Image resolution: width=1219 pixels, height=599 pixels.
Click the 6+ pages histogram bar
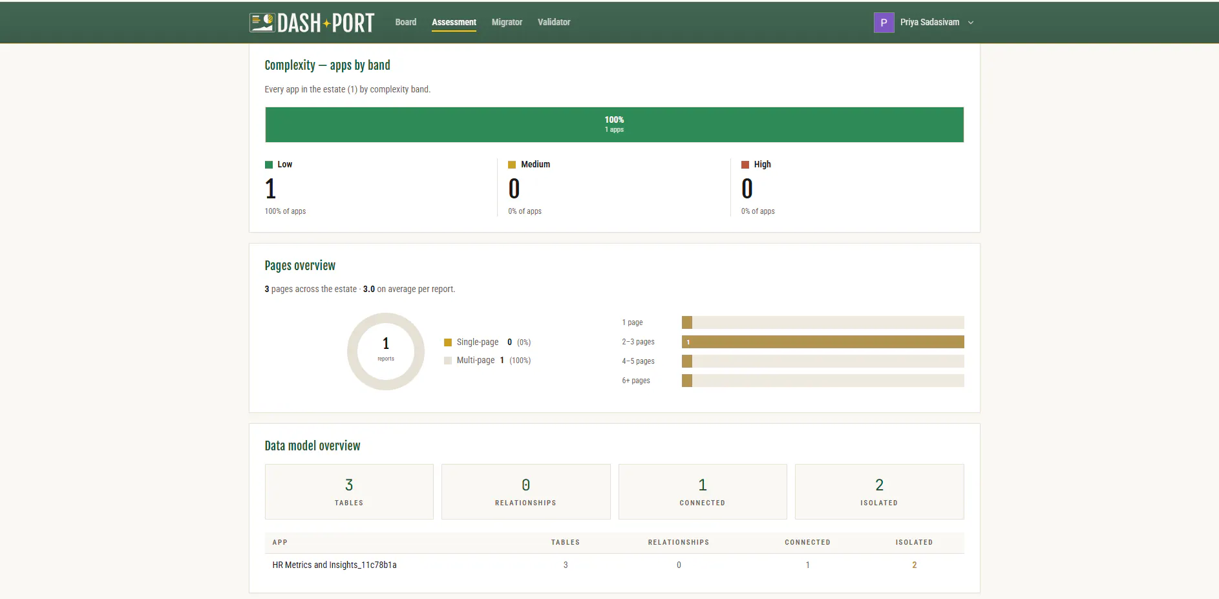(823, 381)
